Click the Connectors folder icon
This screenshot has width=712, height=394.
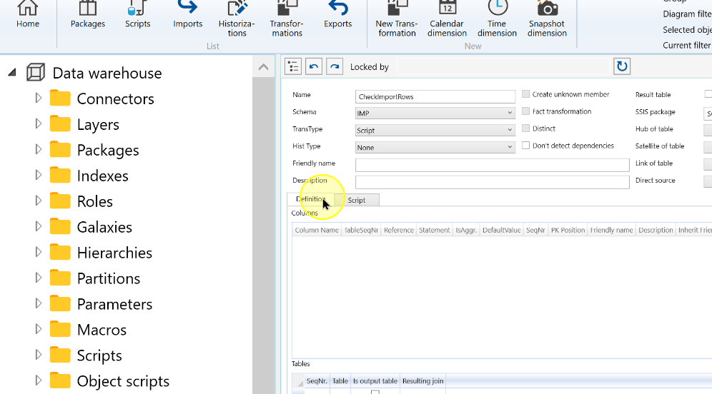coord(60,98)
